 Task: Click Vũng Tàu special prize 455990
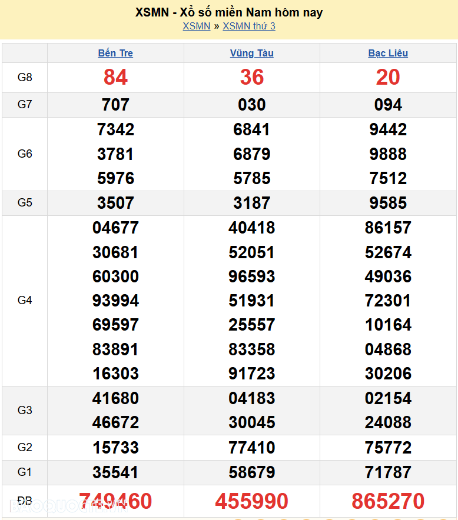click(x=251, y=501)
